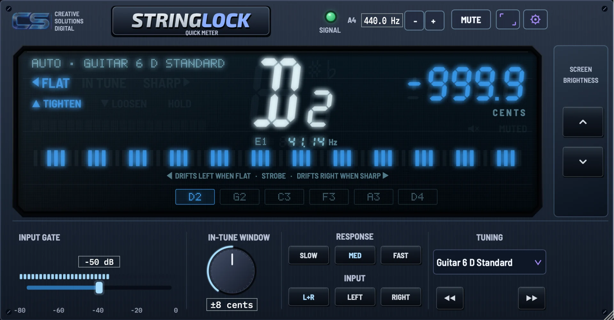Decrease screen brightness with the down chevron
614x320 pixels.
(583, 162)
